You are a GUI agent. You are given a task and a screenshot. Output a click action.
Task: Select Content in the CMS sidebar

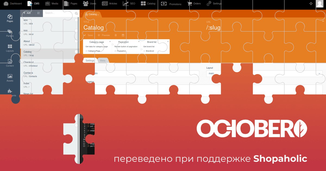coord(10,63)
